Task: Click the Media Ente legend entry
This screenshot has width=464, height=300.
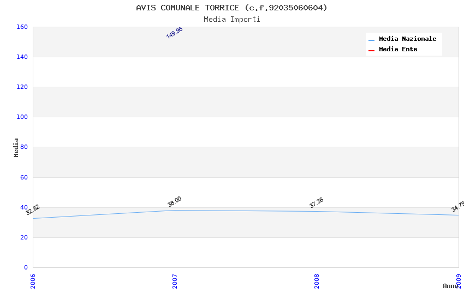Action: (x=398, y=49)
